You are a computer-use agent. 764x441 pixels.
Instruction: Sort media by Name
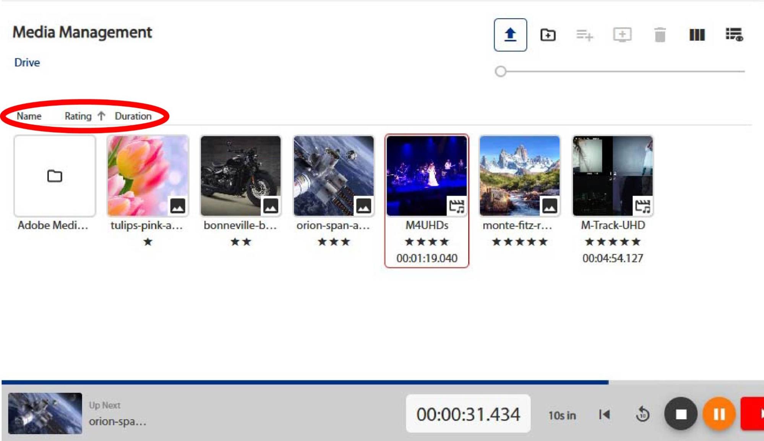coord(29,116)
